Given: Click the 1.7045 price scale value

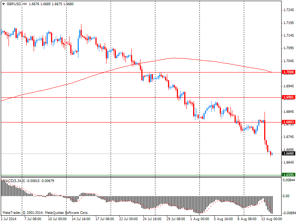Looking at the screenshot, I should coord(289,61).
